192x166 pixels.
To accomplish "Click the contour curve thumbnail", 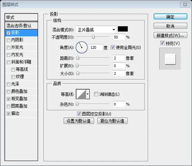I will 81,94.
